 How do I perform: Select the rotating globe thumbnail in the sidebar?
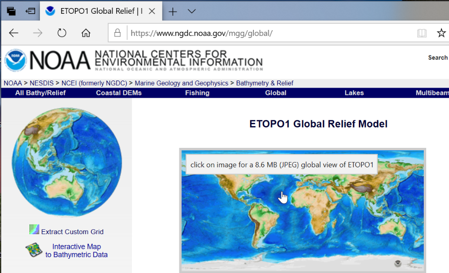tap(66, 164)
